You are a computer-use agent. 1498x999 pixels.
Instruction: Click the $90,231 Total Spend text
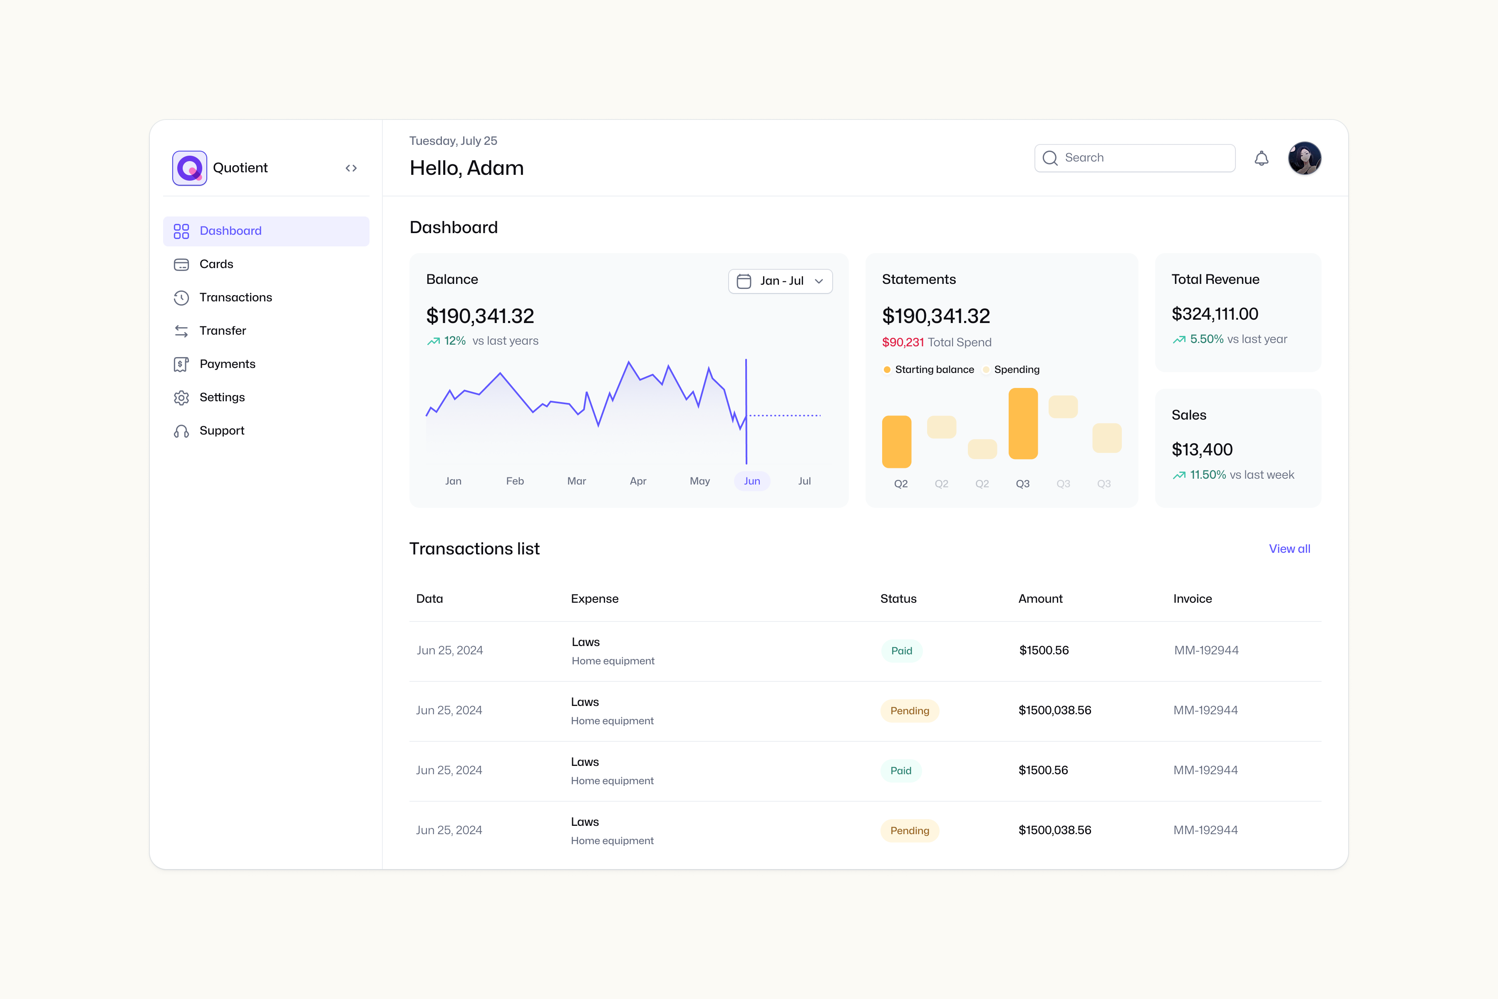tap(936, 342)
